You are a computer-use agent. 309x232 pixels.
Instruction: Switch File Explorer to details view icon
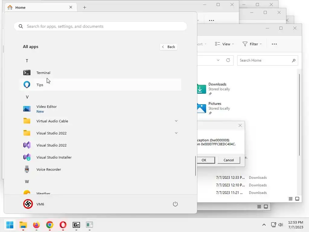pyautogui.click(x=291, y=199)
